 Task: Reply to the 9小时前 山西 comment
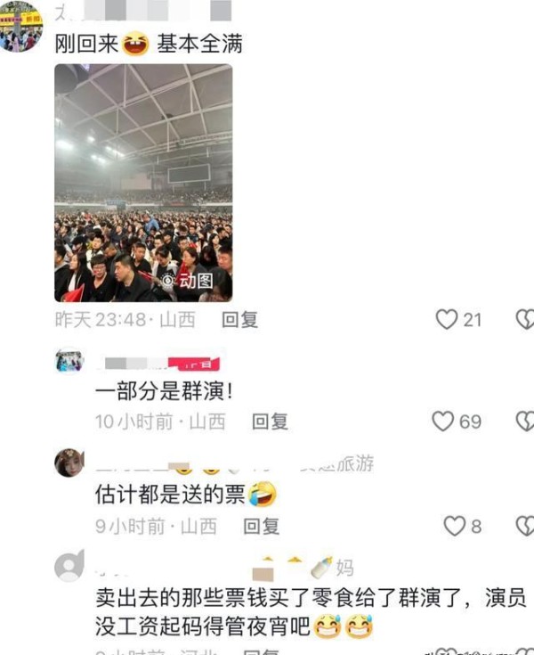261,527
